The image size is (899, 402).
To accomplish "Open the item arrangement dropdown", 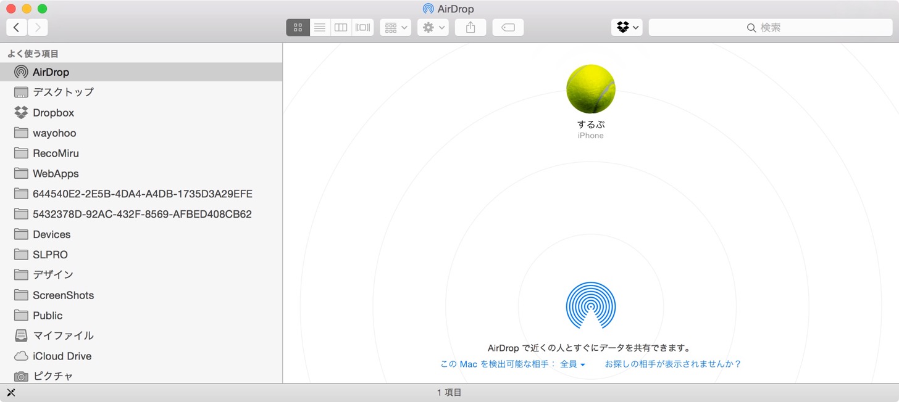I will pyautogui.click(x=396, y=27).
